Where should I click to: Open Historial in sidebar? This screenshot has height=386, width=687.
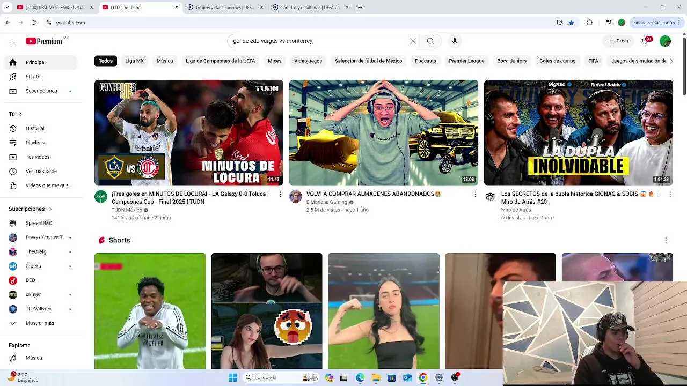point(42,129)
